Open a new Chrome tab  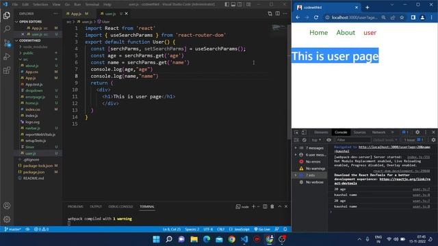[x=368, y=8]
